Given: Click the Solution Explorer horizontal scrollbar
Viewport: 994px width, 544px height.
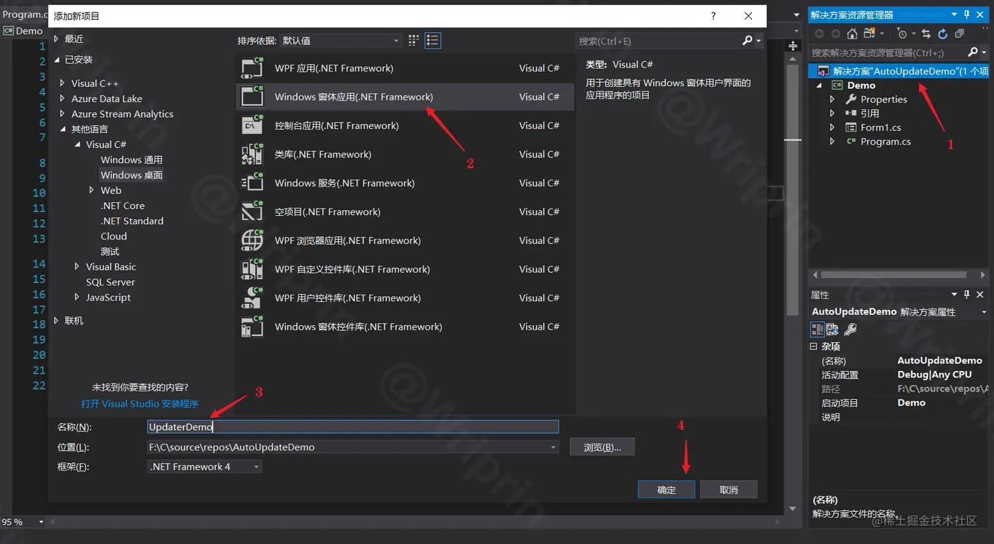Looking at the screenshot, I should (894, 274).
